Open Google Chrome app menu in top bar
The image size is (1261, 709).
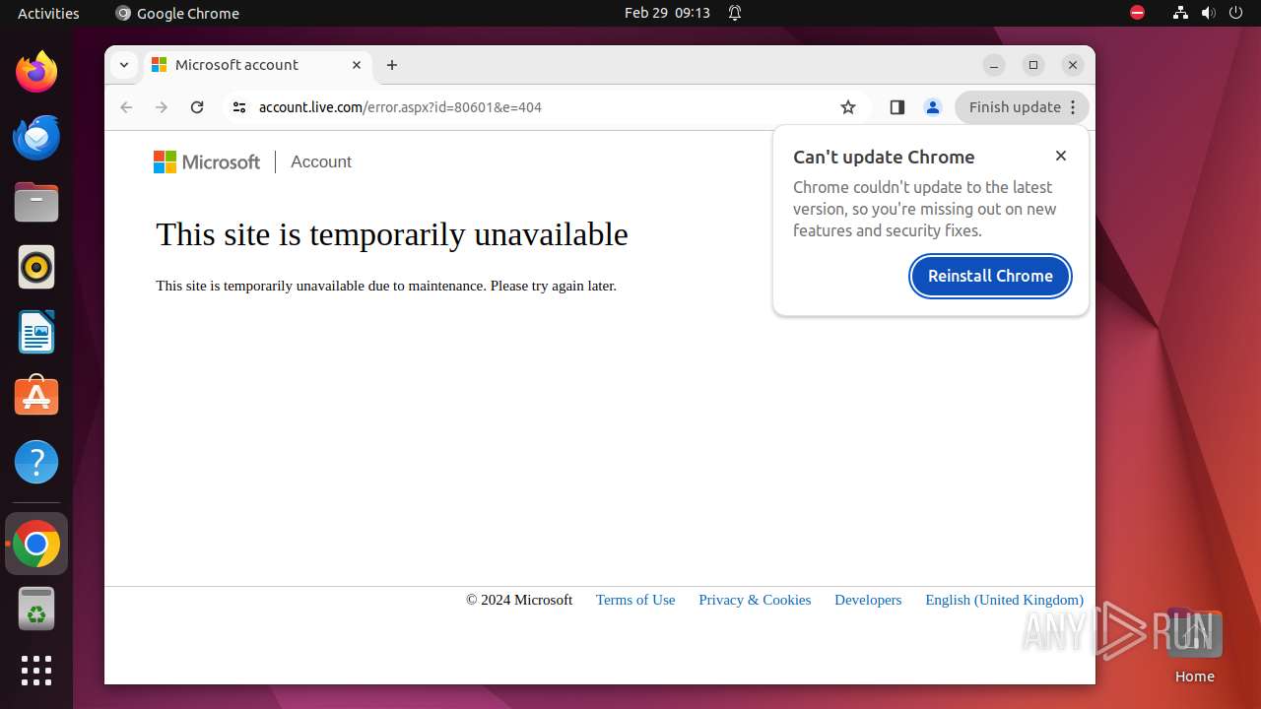[x=177, y=13]
